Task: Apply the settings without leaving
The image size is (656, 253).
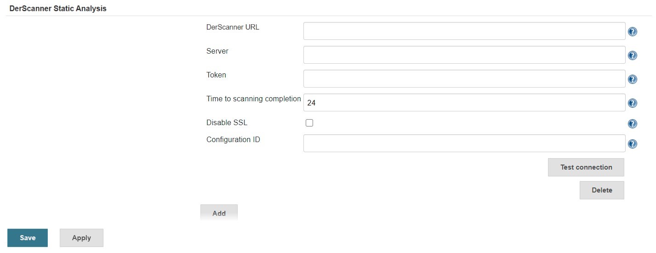Action: pos(81,238)
